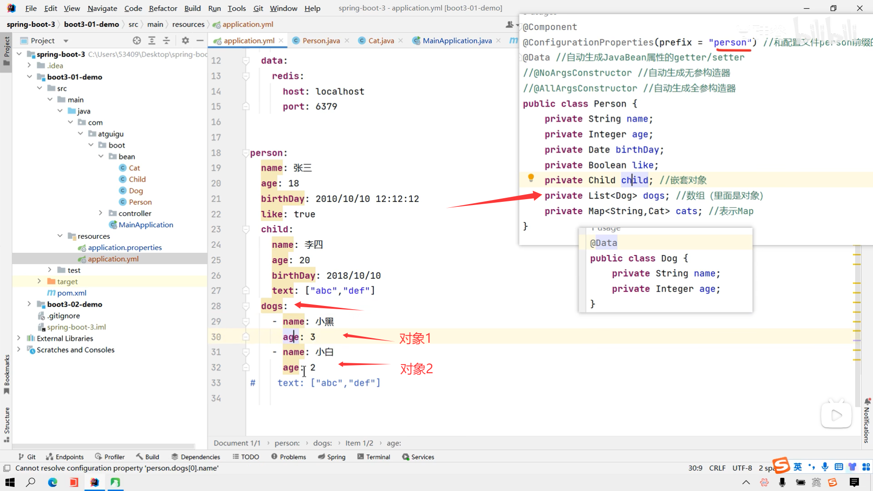Click the expand all icon in Project panel
873x491 pixels.
[x=152, y=40]
